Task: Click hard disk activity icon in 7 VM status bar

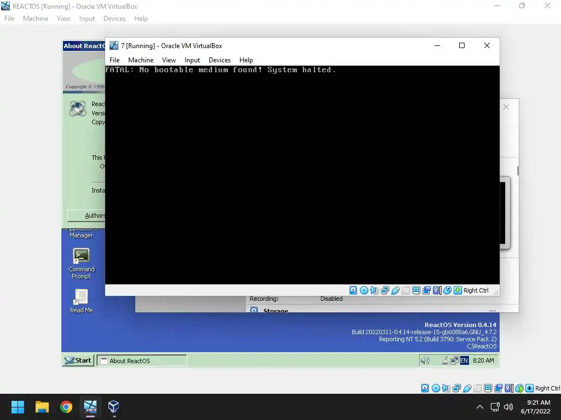Action: click(353, 290)
